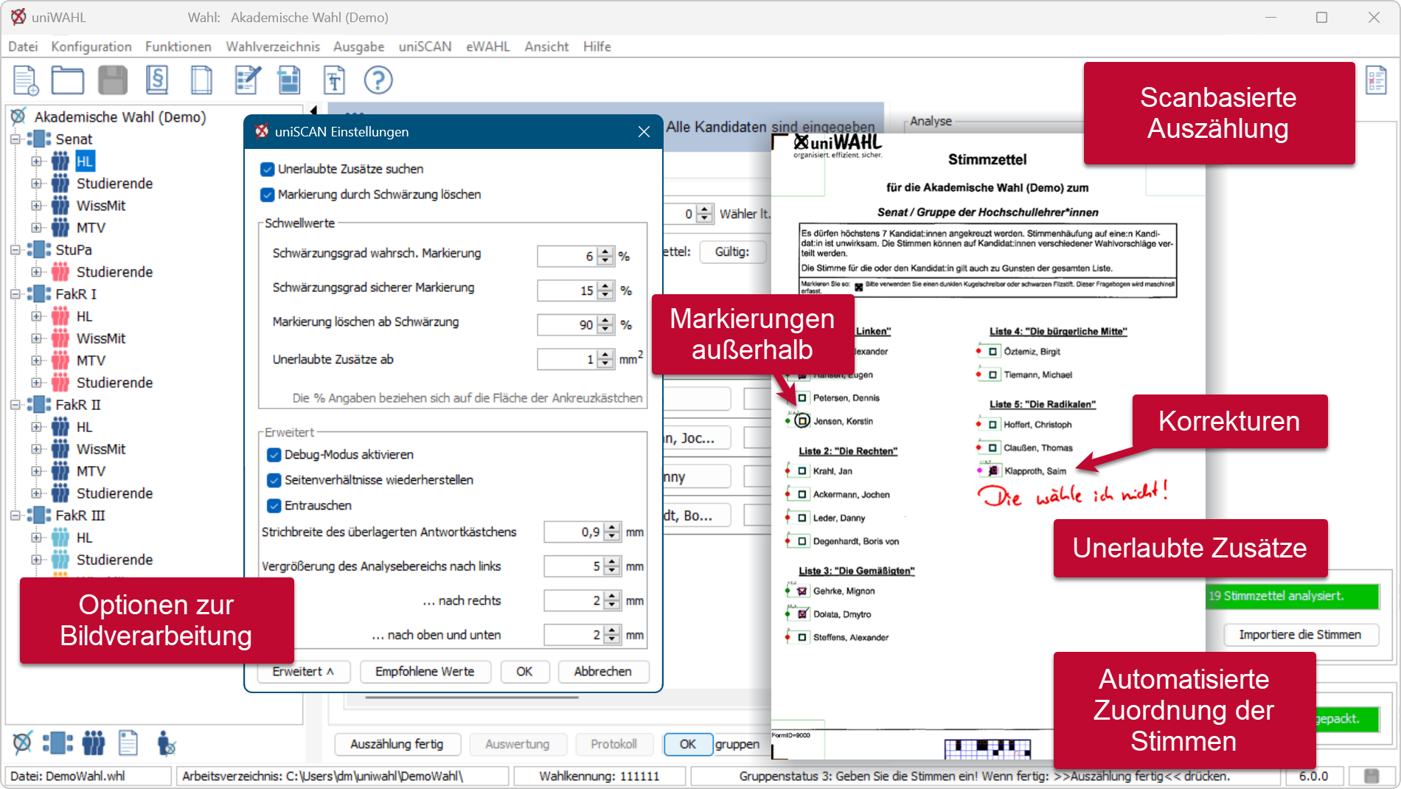Open help via question mark icon
The height and width of the screenshot is (789, 1401).
(x=378, y=80)
